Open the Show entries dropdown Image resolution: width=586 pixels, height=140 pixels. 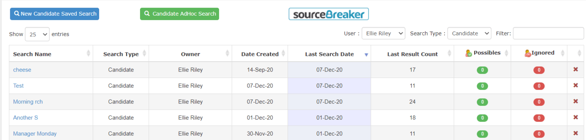37,34
